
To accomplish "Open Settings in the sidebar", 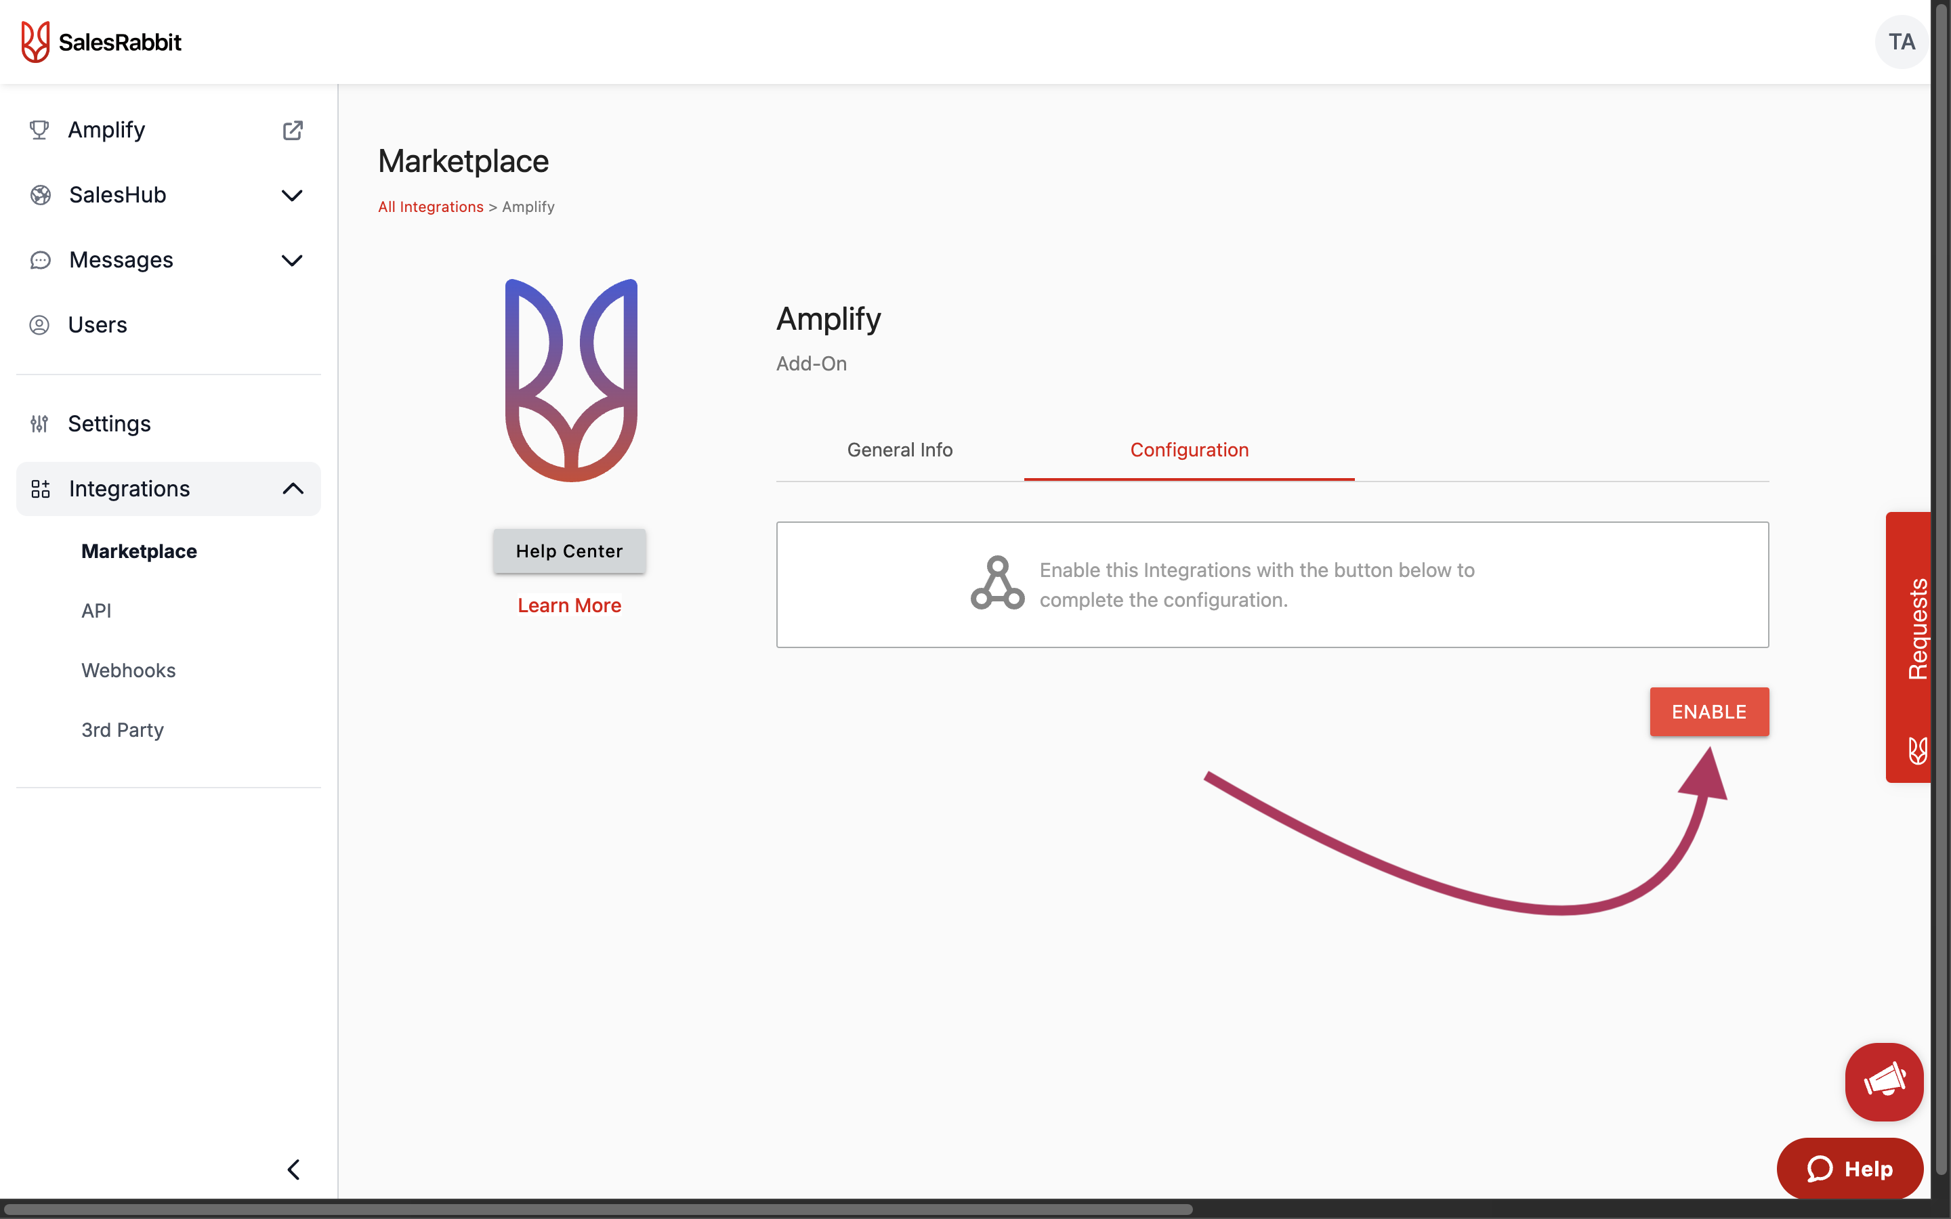I will (x=169, y=423).
